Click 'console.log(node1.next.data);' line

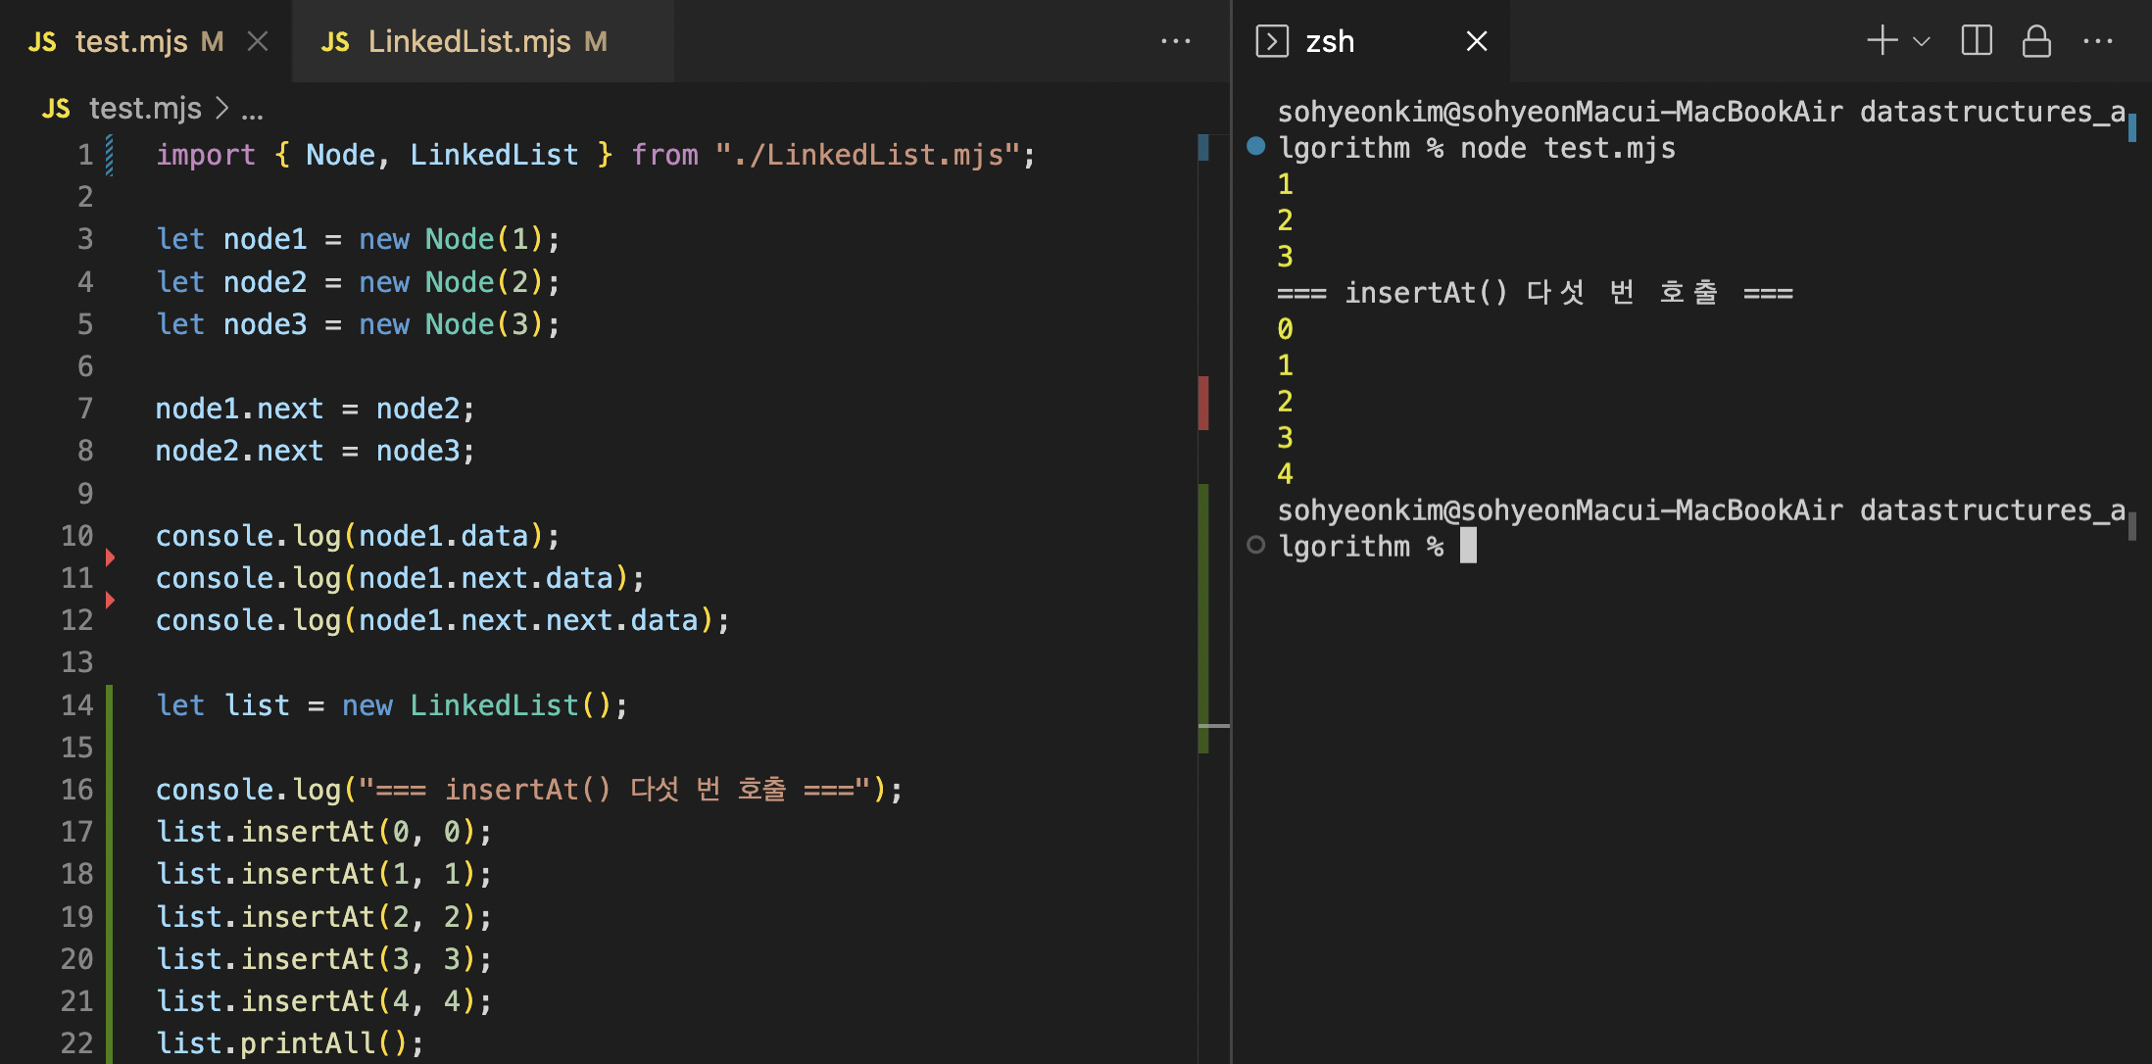(x=400, y=578)
